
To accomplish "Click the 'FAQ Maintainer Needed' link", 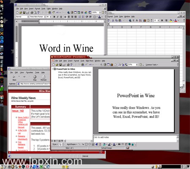I will pyautogui.click(x=22, y=145).
